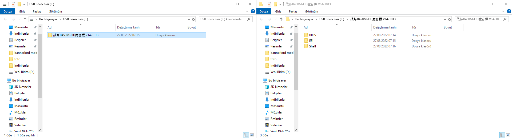Viewport: 512px width, 138px height.
Task: Expand ribbon chevron in right window
Action: pos(503,11)
